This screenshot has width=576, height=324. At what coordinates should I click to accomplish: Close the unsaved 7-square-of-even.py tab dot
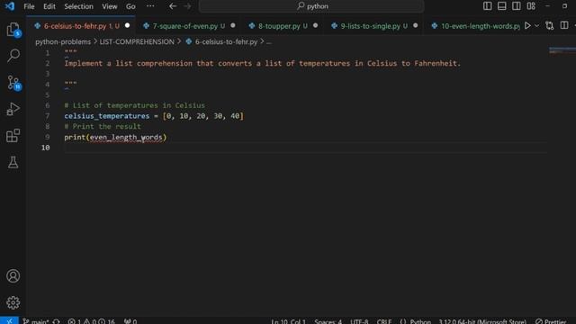tap(233, 25)
